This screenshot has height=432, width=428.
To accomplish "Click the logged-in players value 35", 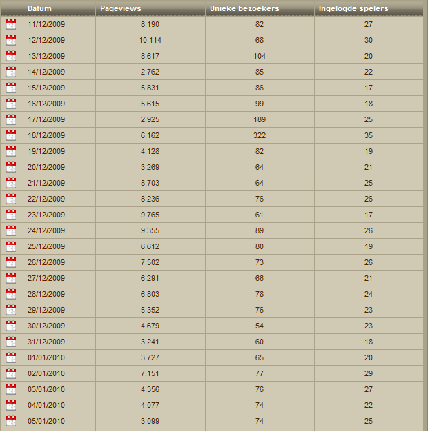I will click(369, 135).
